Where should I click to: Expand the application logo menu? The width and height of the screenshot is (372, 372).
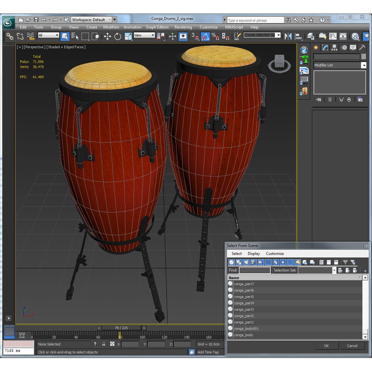pyautogui.click(x=9, y=22)
